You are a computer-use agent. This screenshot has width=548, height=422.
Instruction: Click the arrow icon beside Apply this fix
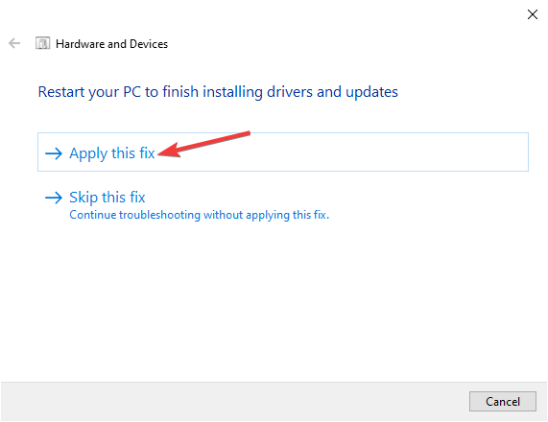click(x=54, y=153)
